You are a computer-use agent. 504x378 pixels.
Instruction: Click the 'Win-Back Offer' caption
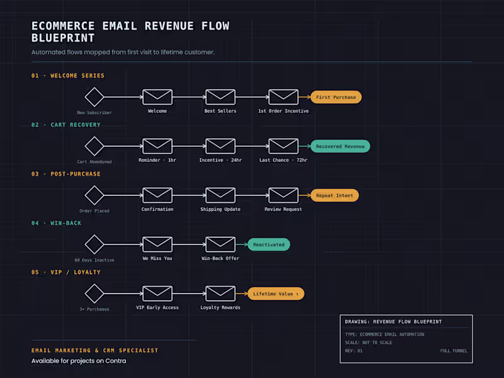(x=220, y=258)
